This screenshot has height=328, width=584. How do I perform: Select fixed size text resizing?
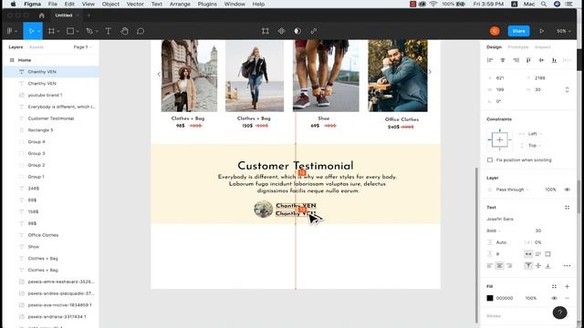coord(547,254)
